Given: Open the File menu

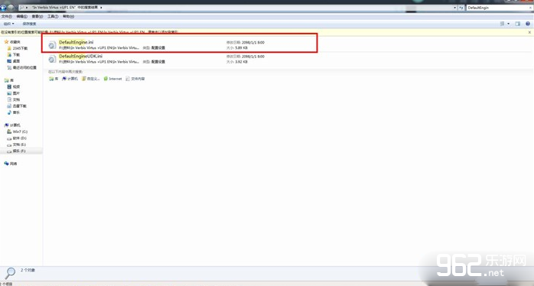Looking at the screenshot, I should pos(6,16).
